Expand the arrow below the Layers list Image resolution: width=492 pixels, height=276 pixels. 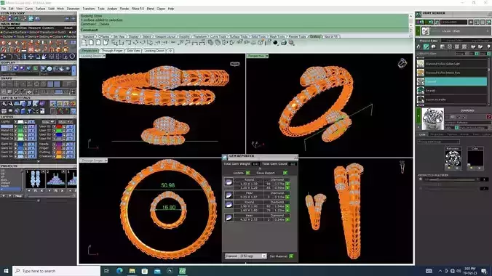coord(39,161)
